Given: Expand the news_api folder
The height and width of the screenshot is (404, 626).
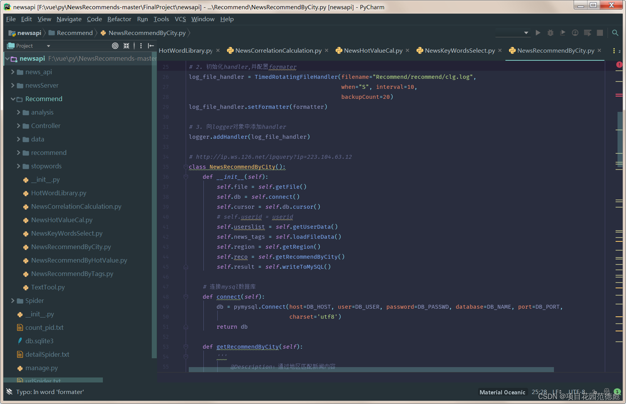Looking at the screenshot, I should coord(13,72).
